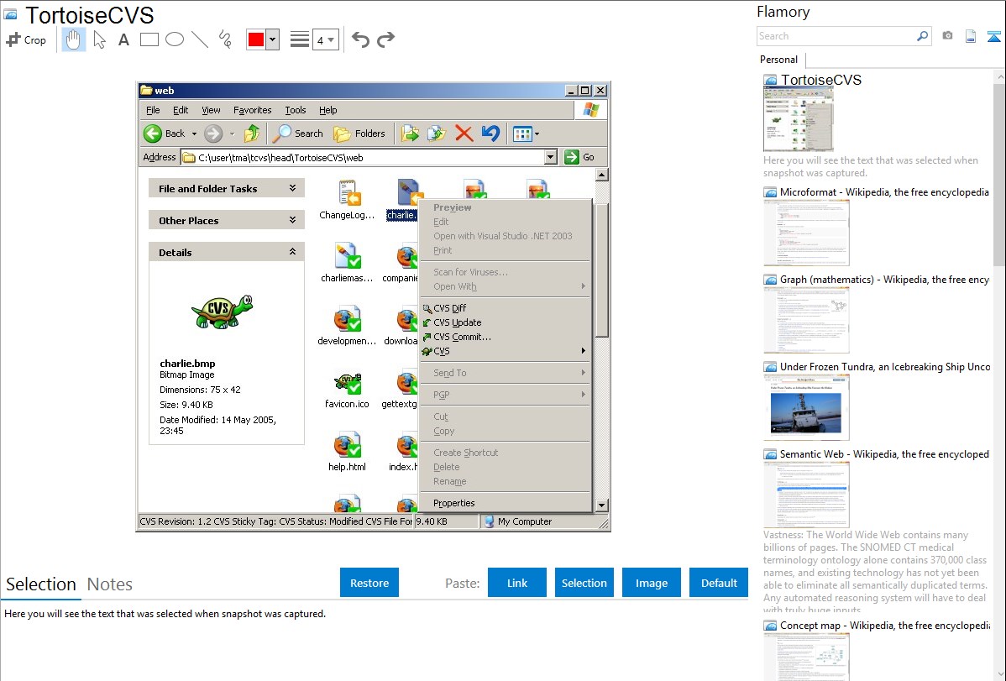Select the ellipse shape tool

click(x=175, y=39)
